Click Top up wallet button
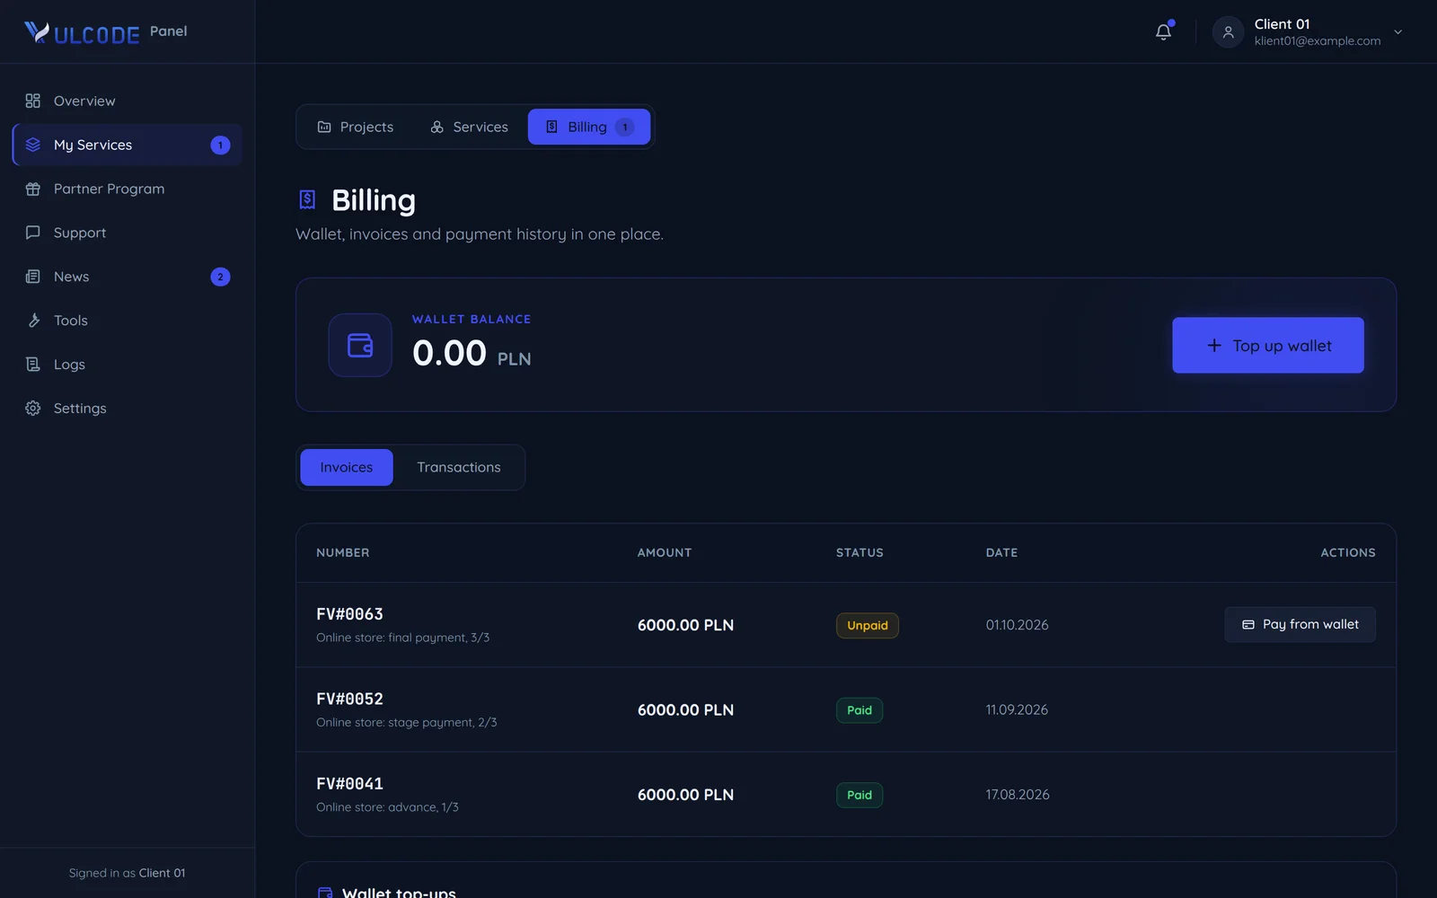 1268,345
